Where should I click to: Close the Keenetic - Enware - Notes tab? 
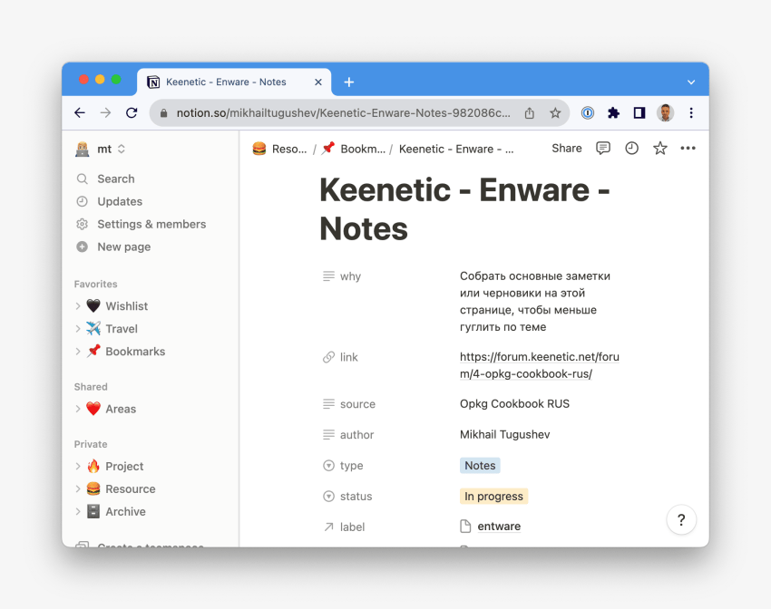click(x=318, y=82)
